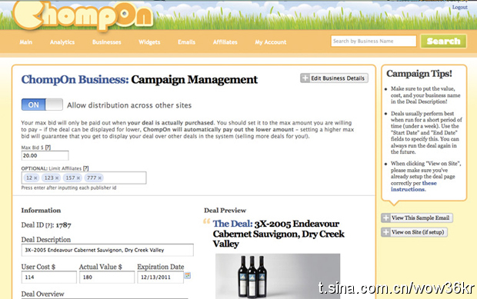Click the Edit Business Details button
Screen dimensions: 477x299
tap(335, 78)
